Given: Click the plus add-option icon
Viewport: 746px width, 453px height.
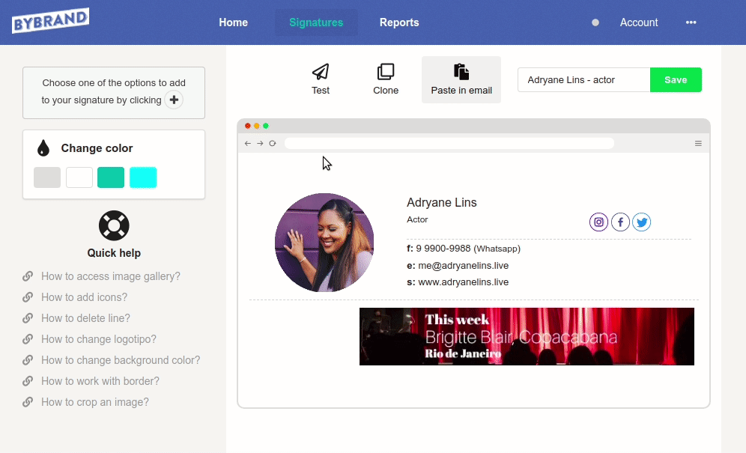Looking at the screenshot, I should (x=174, y=100).
